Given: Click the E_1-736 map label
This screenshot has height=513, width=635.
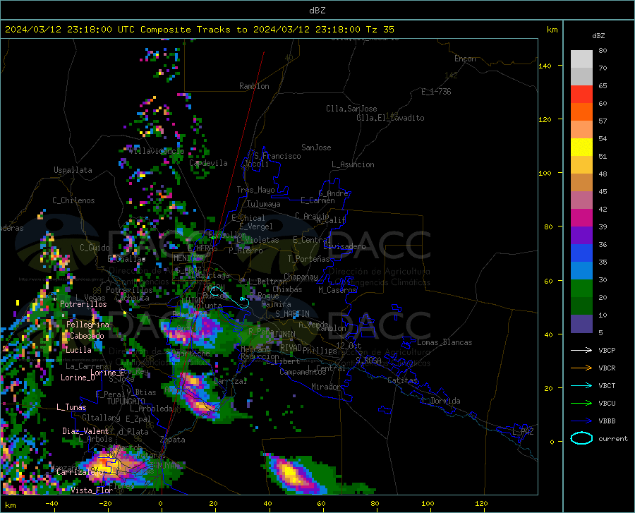Looking at the screenshot, I should (436, 92).
